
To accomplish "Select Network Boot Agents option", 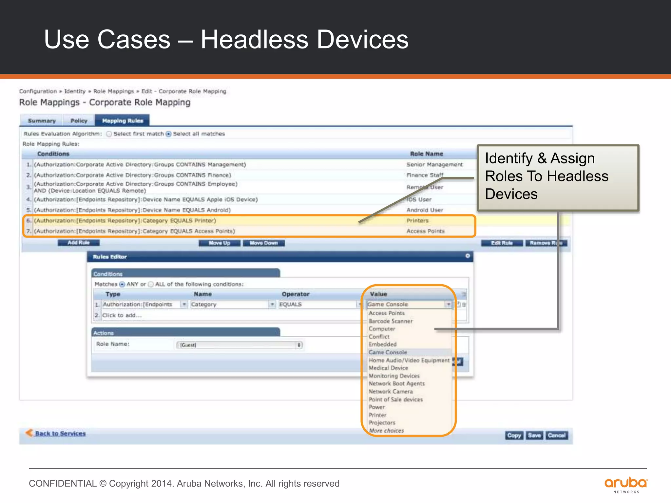I will (x=397, y=383).
